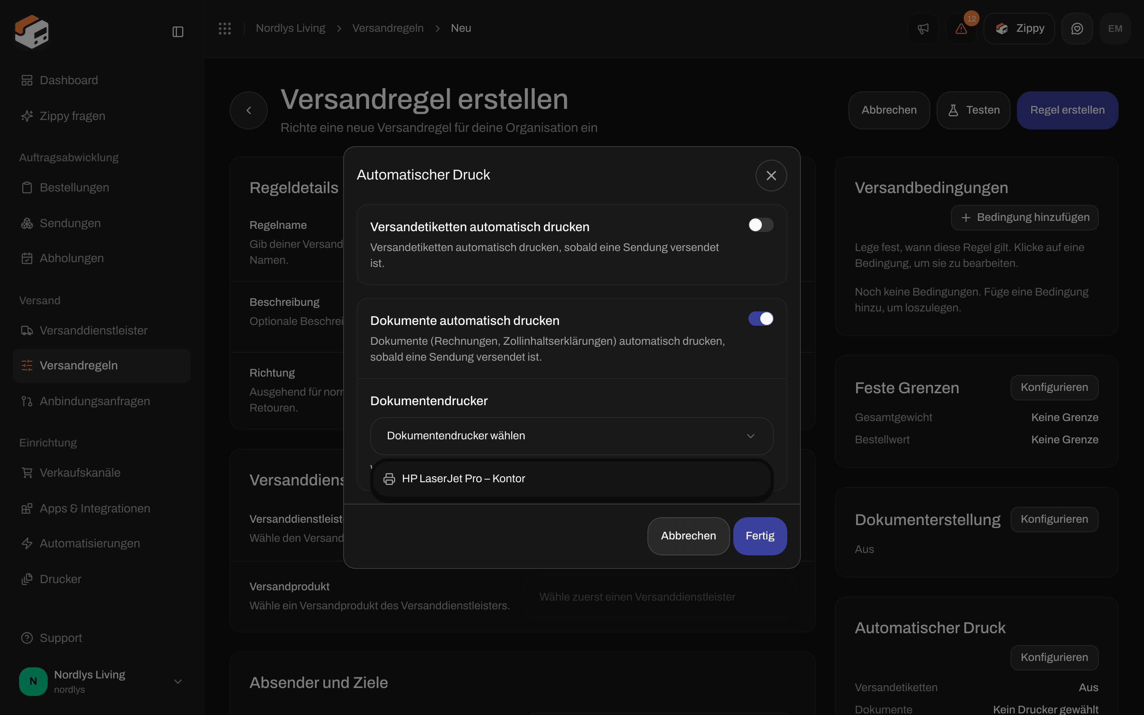Open Apps & Integrationen page
The height and width of the screenshot is (715, 1144).
point(102,508)
